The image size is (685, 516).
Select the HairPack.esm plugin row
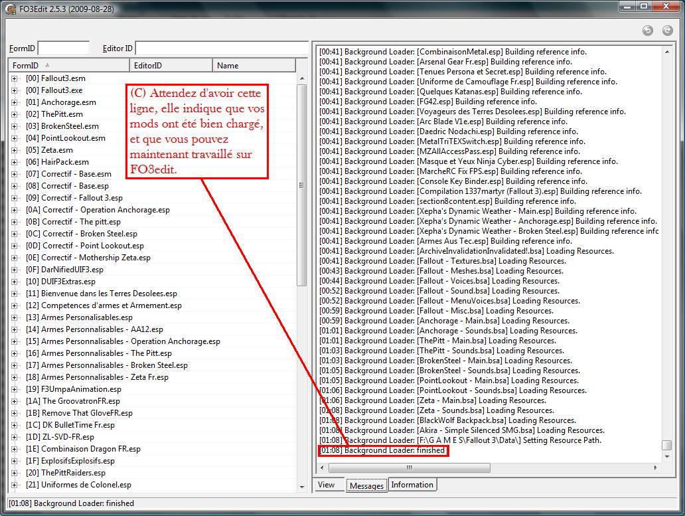(64, 162)
